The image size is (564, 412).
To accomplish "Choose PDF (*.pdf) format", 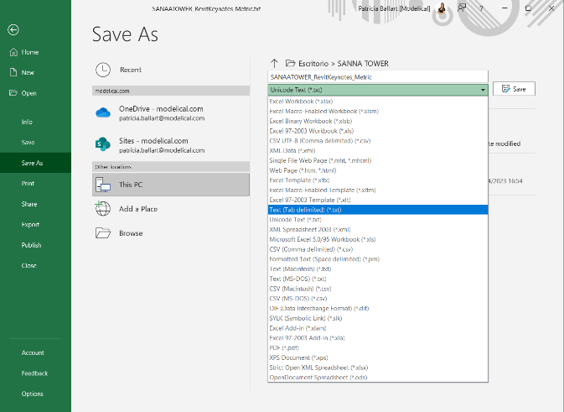I will [x=378, y=348].
